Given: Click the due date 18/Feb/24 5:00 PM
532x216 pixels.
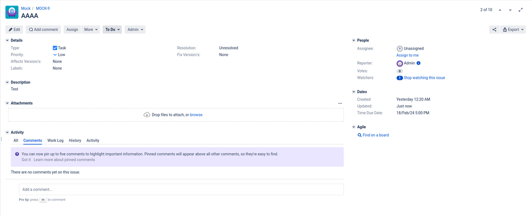Looking at the screenshot, I should (413, 113).
